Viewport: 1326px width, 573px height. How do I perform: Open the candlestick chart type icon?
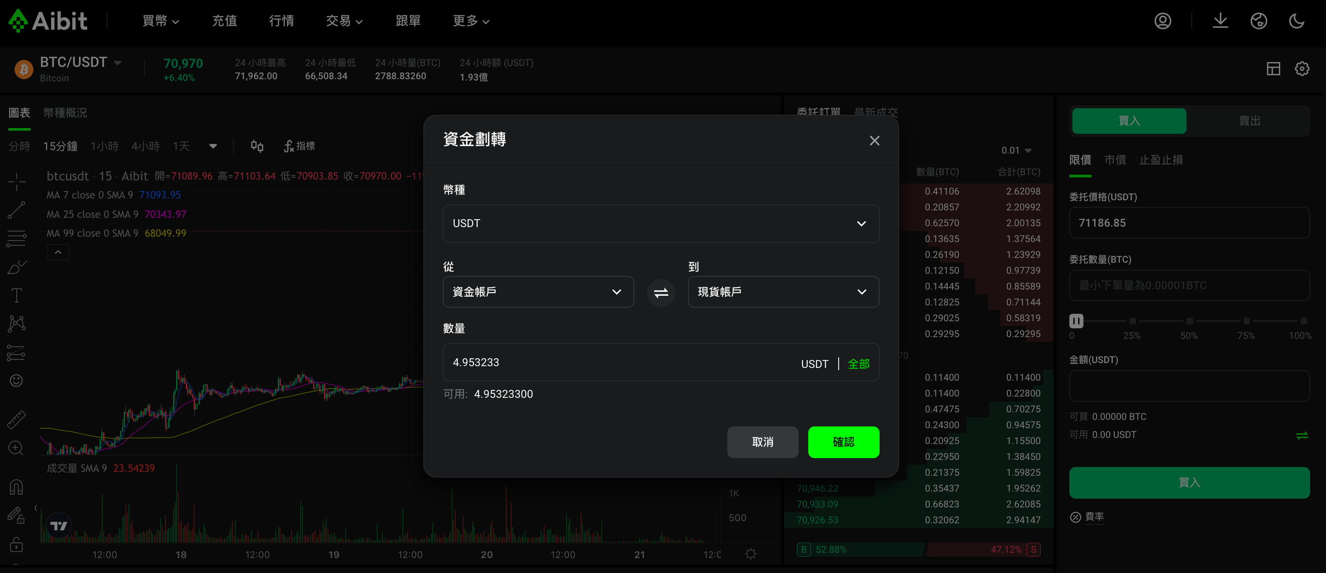tap(257, 147)
